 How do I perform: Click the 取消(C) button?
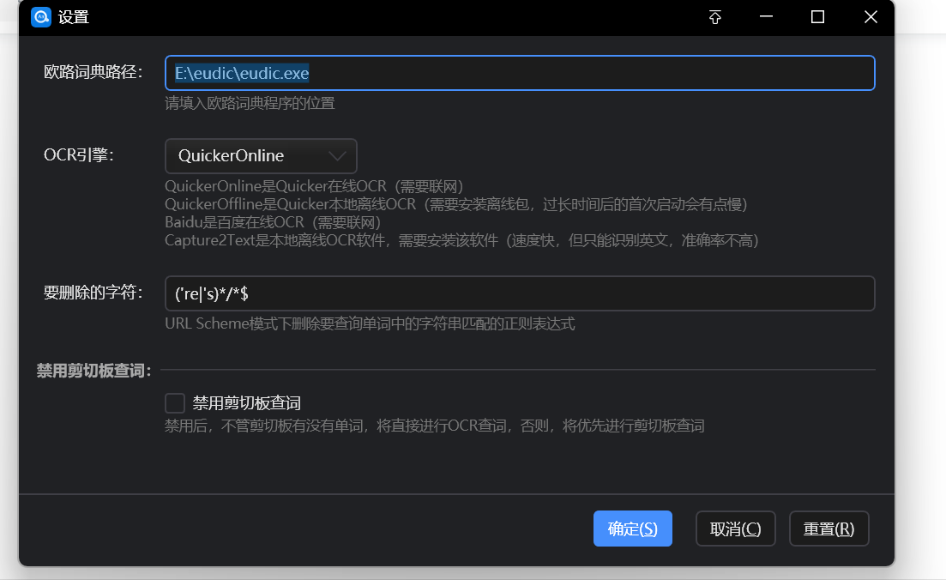(x=735, y=529)
